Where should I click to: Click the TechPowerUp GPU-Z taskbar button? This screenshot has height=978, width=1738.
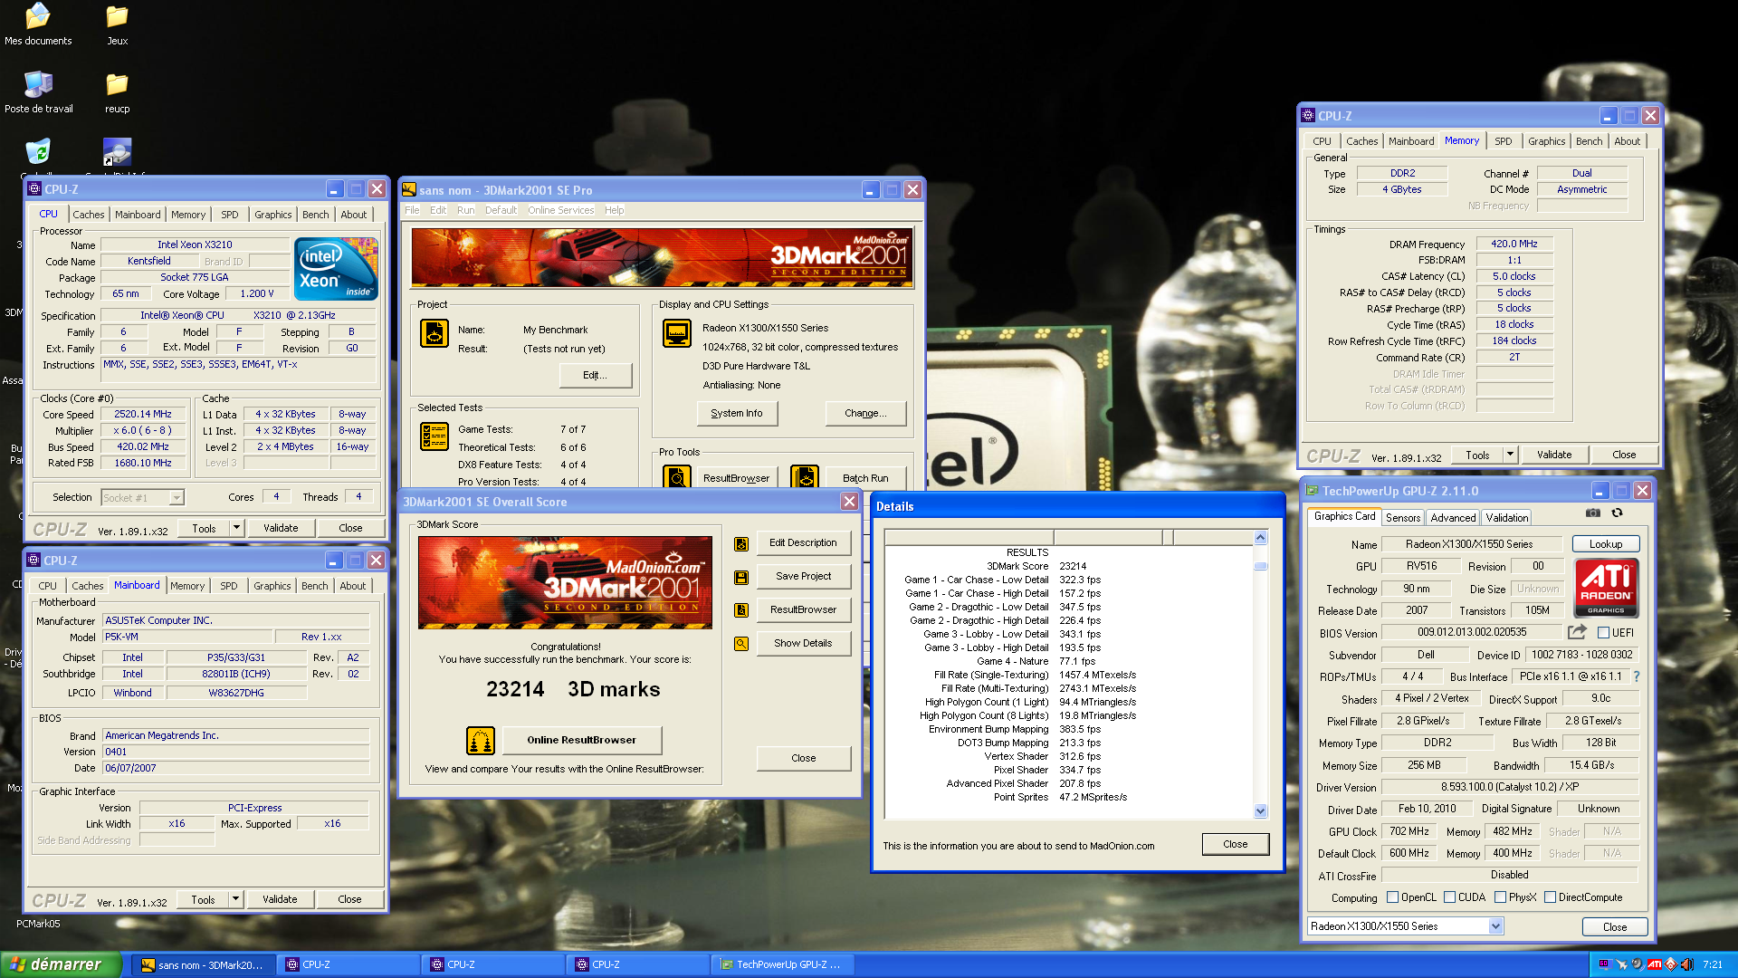coord(781,964)
